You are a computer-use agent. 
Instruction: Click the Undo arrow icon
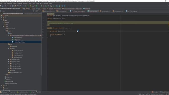click(5, 6)
